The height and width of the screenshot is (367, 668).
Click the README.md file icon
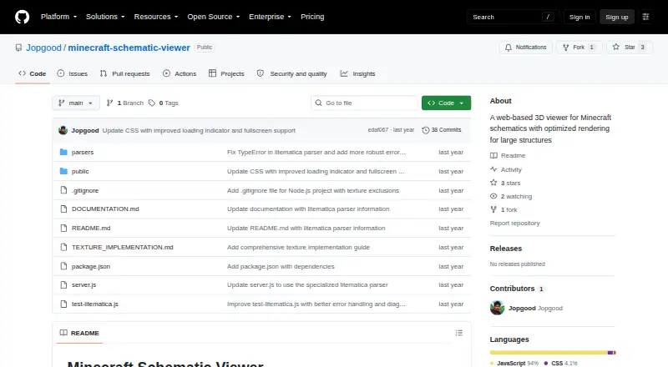(x=64, y=229)
